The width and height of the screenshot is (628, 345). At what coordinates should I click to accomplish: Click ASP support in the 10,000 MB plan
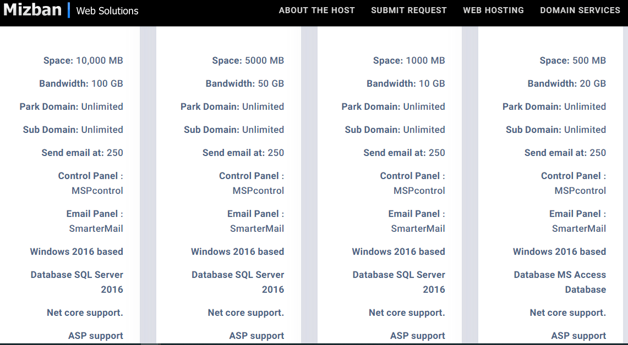(x=96, y=336)
